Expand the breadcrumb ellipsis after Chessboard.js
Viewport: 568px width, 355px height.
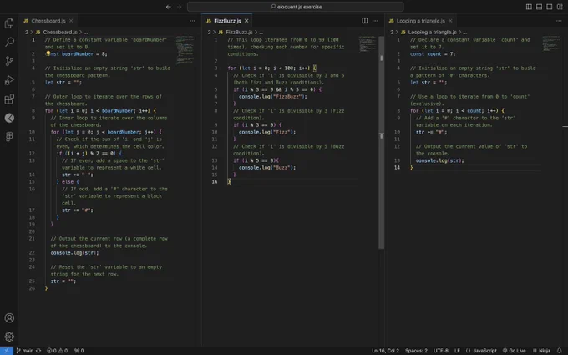click(85, 33)
